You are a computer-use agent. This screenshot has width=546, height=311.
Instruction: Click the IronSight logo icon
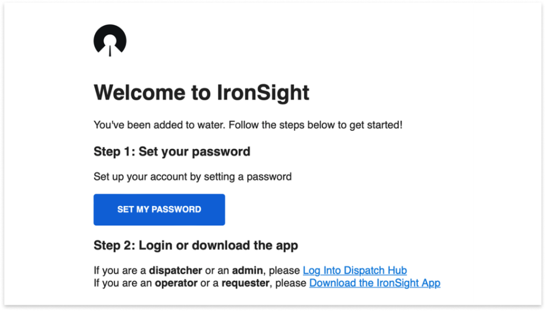click(110, 41)
